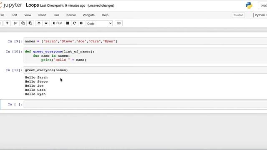Click output line 'Hello Cara'
This screenshot has height=150, width=267.
(35, 90)
